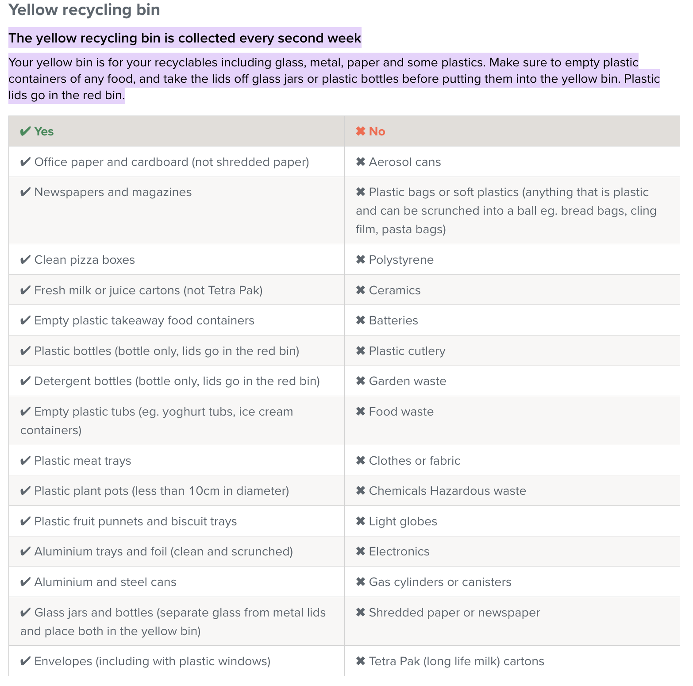Click the red cross beside No header

click(x=361, y=131)
